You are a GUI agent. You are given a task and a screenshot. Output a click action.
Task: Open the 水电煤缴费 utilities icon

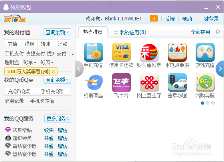coord(177,52)
